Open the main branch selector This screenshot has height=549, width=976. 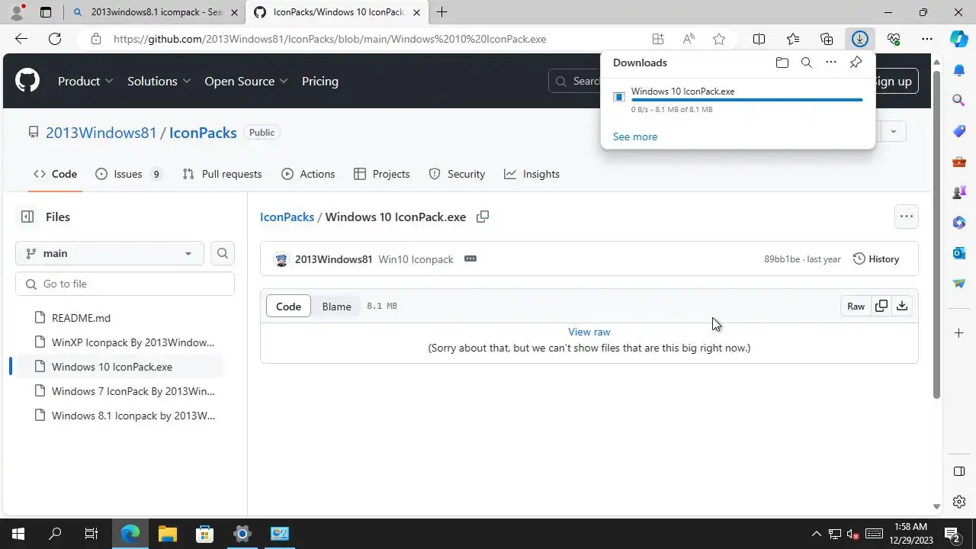pyautogui.click(x=110, y=253)
